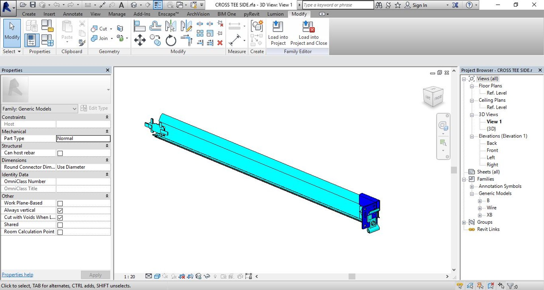Viewport: 544px width, 290px height.
Task: Click the Properties help link
Action: click(x=17, y=274)
